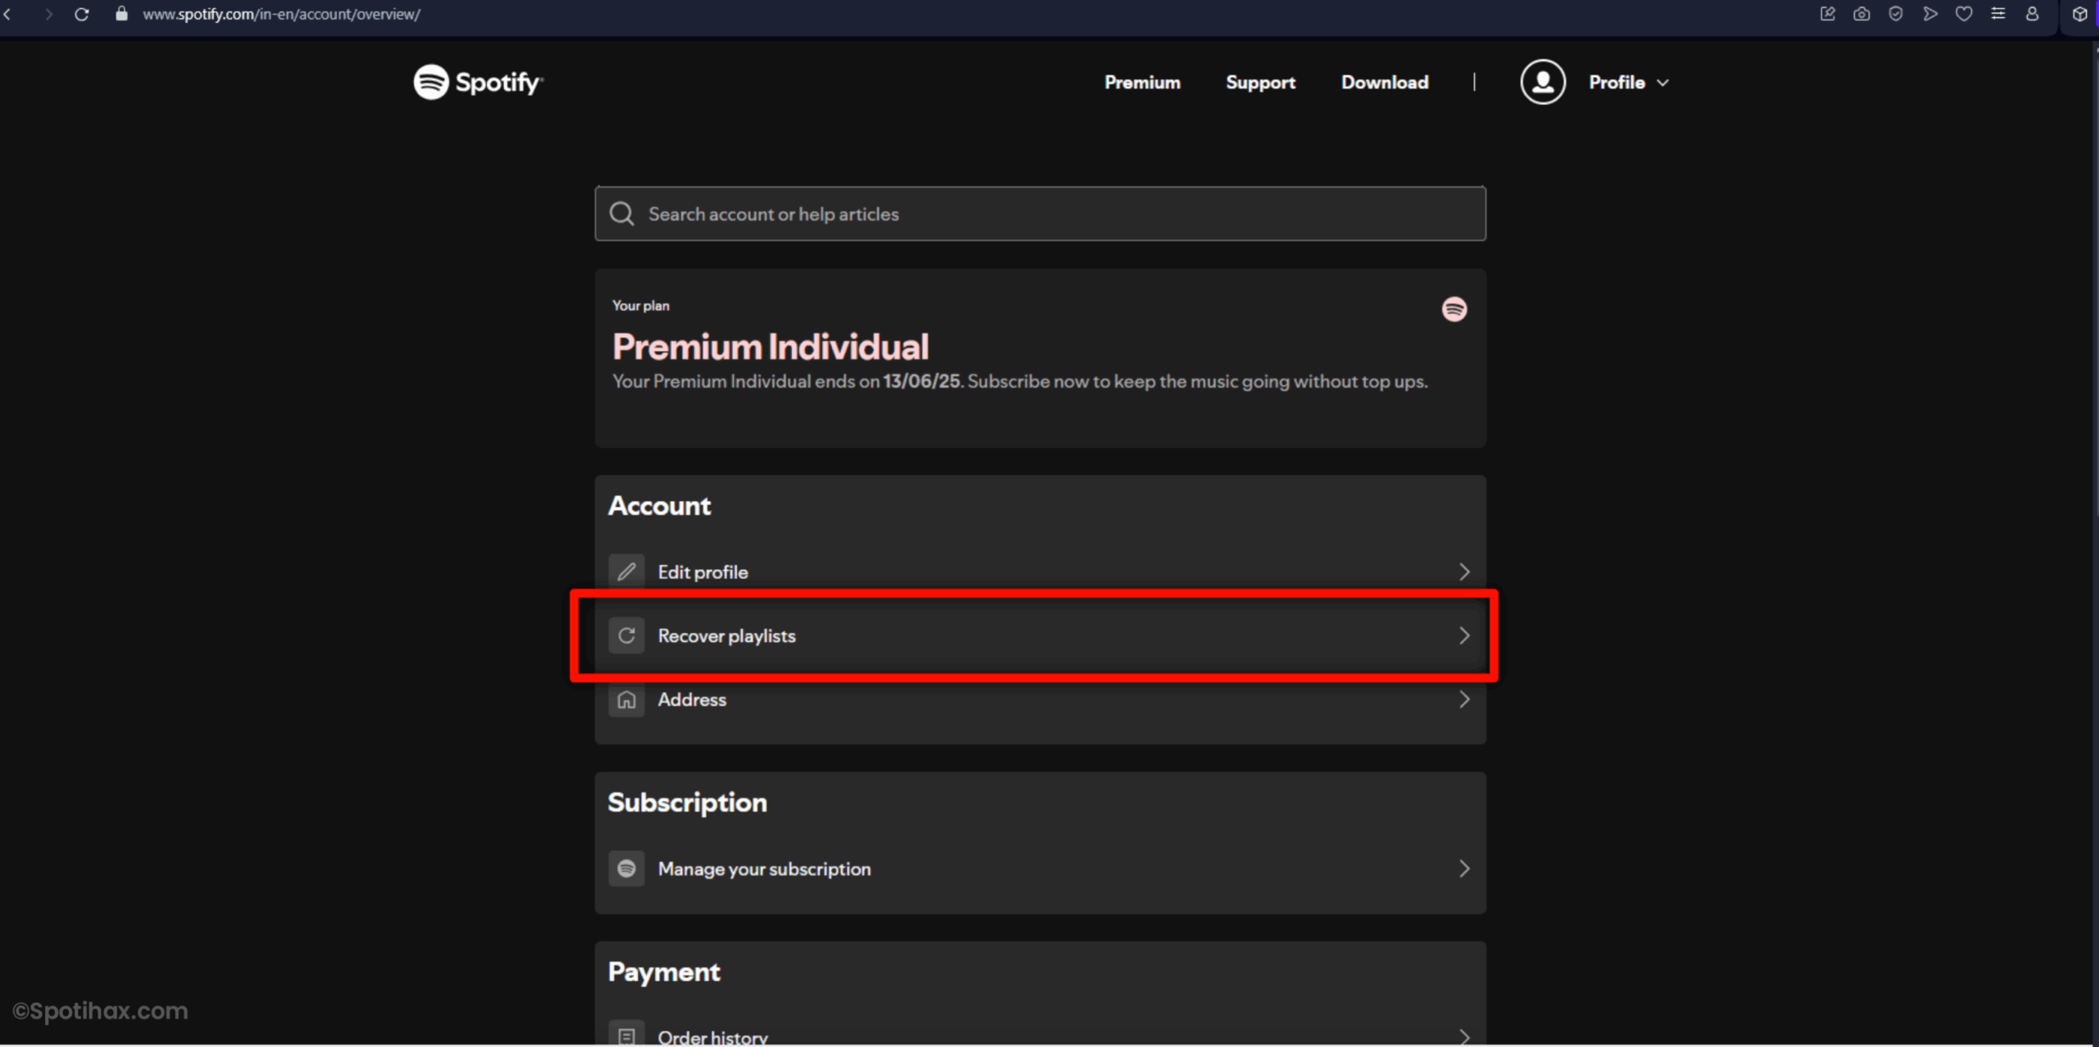Click the padlock site-security icon
The image size is (2099, 1047).
[121, 13]
